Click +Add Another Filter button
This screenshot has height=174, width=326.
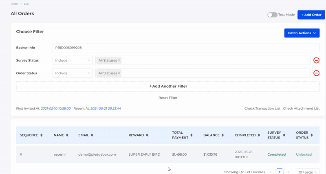pyautogui.click(x=168, y=86)
